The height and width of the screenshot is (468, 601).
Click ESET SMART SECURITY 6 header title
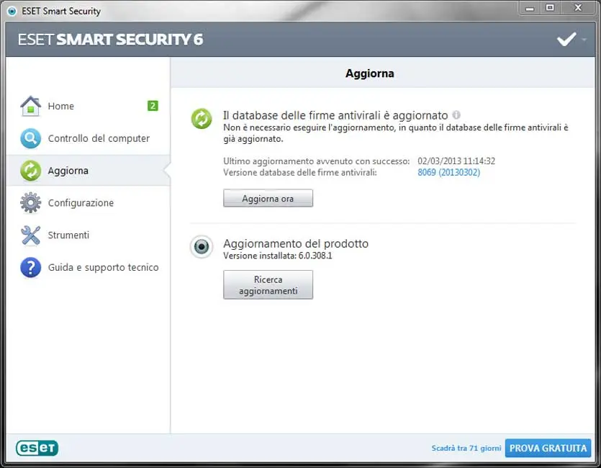(x=110, y=40)
